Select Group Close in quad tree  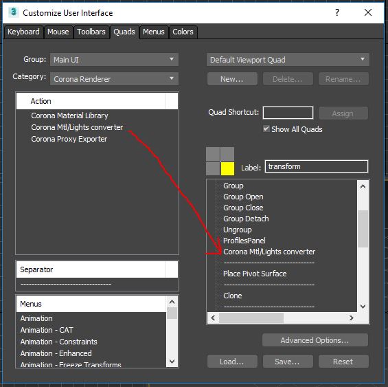tap(243, 208)
